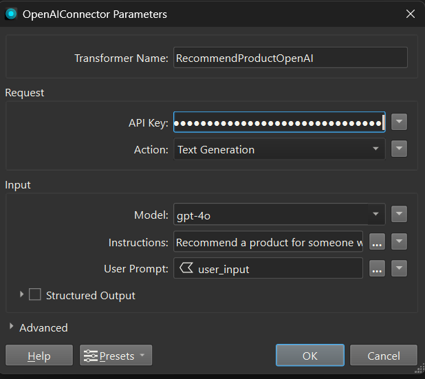Edit the Instructions text field
425x379 pixels.
(x=268, y=241)
